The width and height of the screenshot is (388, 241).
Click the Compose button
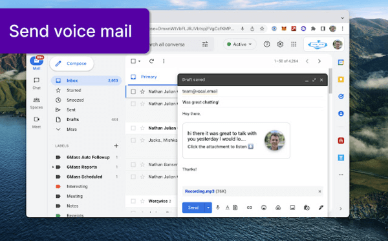(x=72, y=64)
